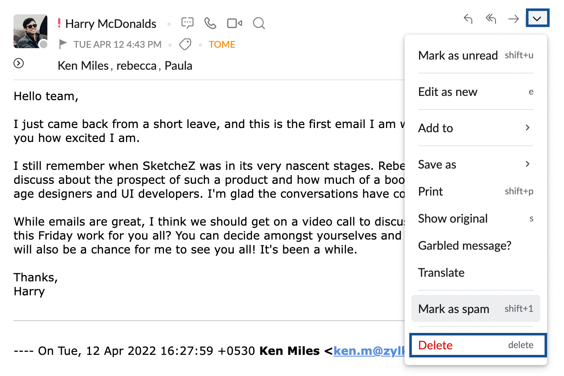Click Harry McDonalds' profile picture

(30, 31)
